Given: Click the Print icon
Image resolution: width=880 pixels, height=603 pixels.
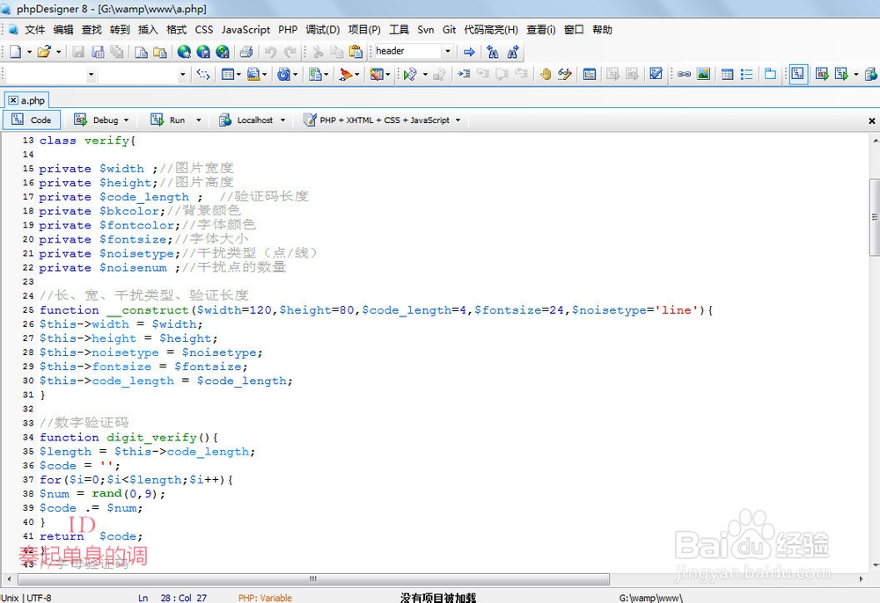Looking at the screenshot, I should click(246, 52).
